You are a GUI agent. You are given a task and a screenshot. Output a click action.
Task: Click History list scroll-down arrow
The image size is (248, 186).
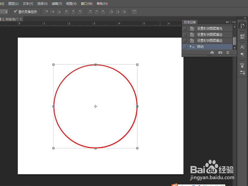click(235, 48)
